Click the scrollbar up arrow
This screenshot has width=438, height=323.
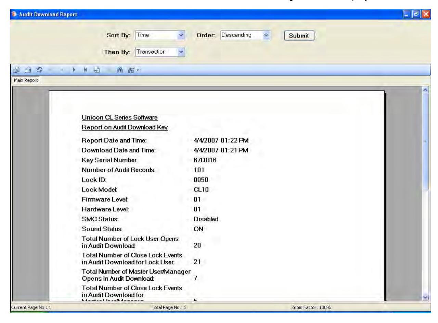(425, 89)
